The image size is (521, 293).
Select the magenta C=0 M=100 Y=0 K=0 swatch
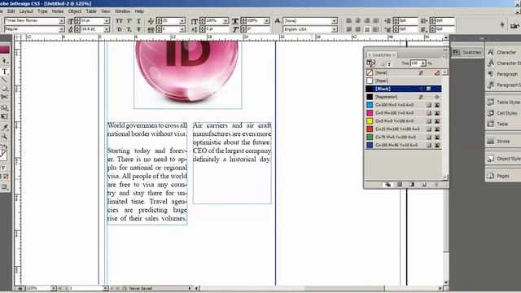(404, 113)
